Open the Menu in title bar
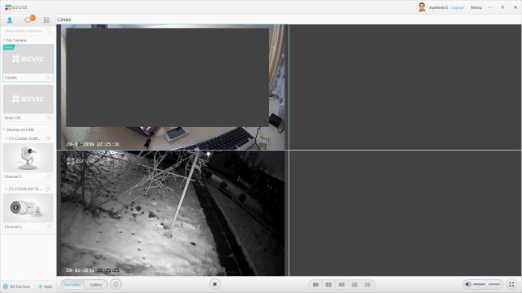 click(476, 7)
